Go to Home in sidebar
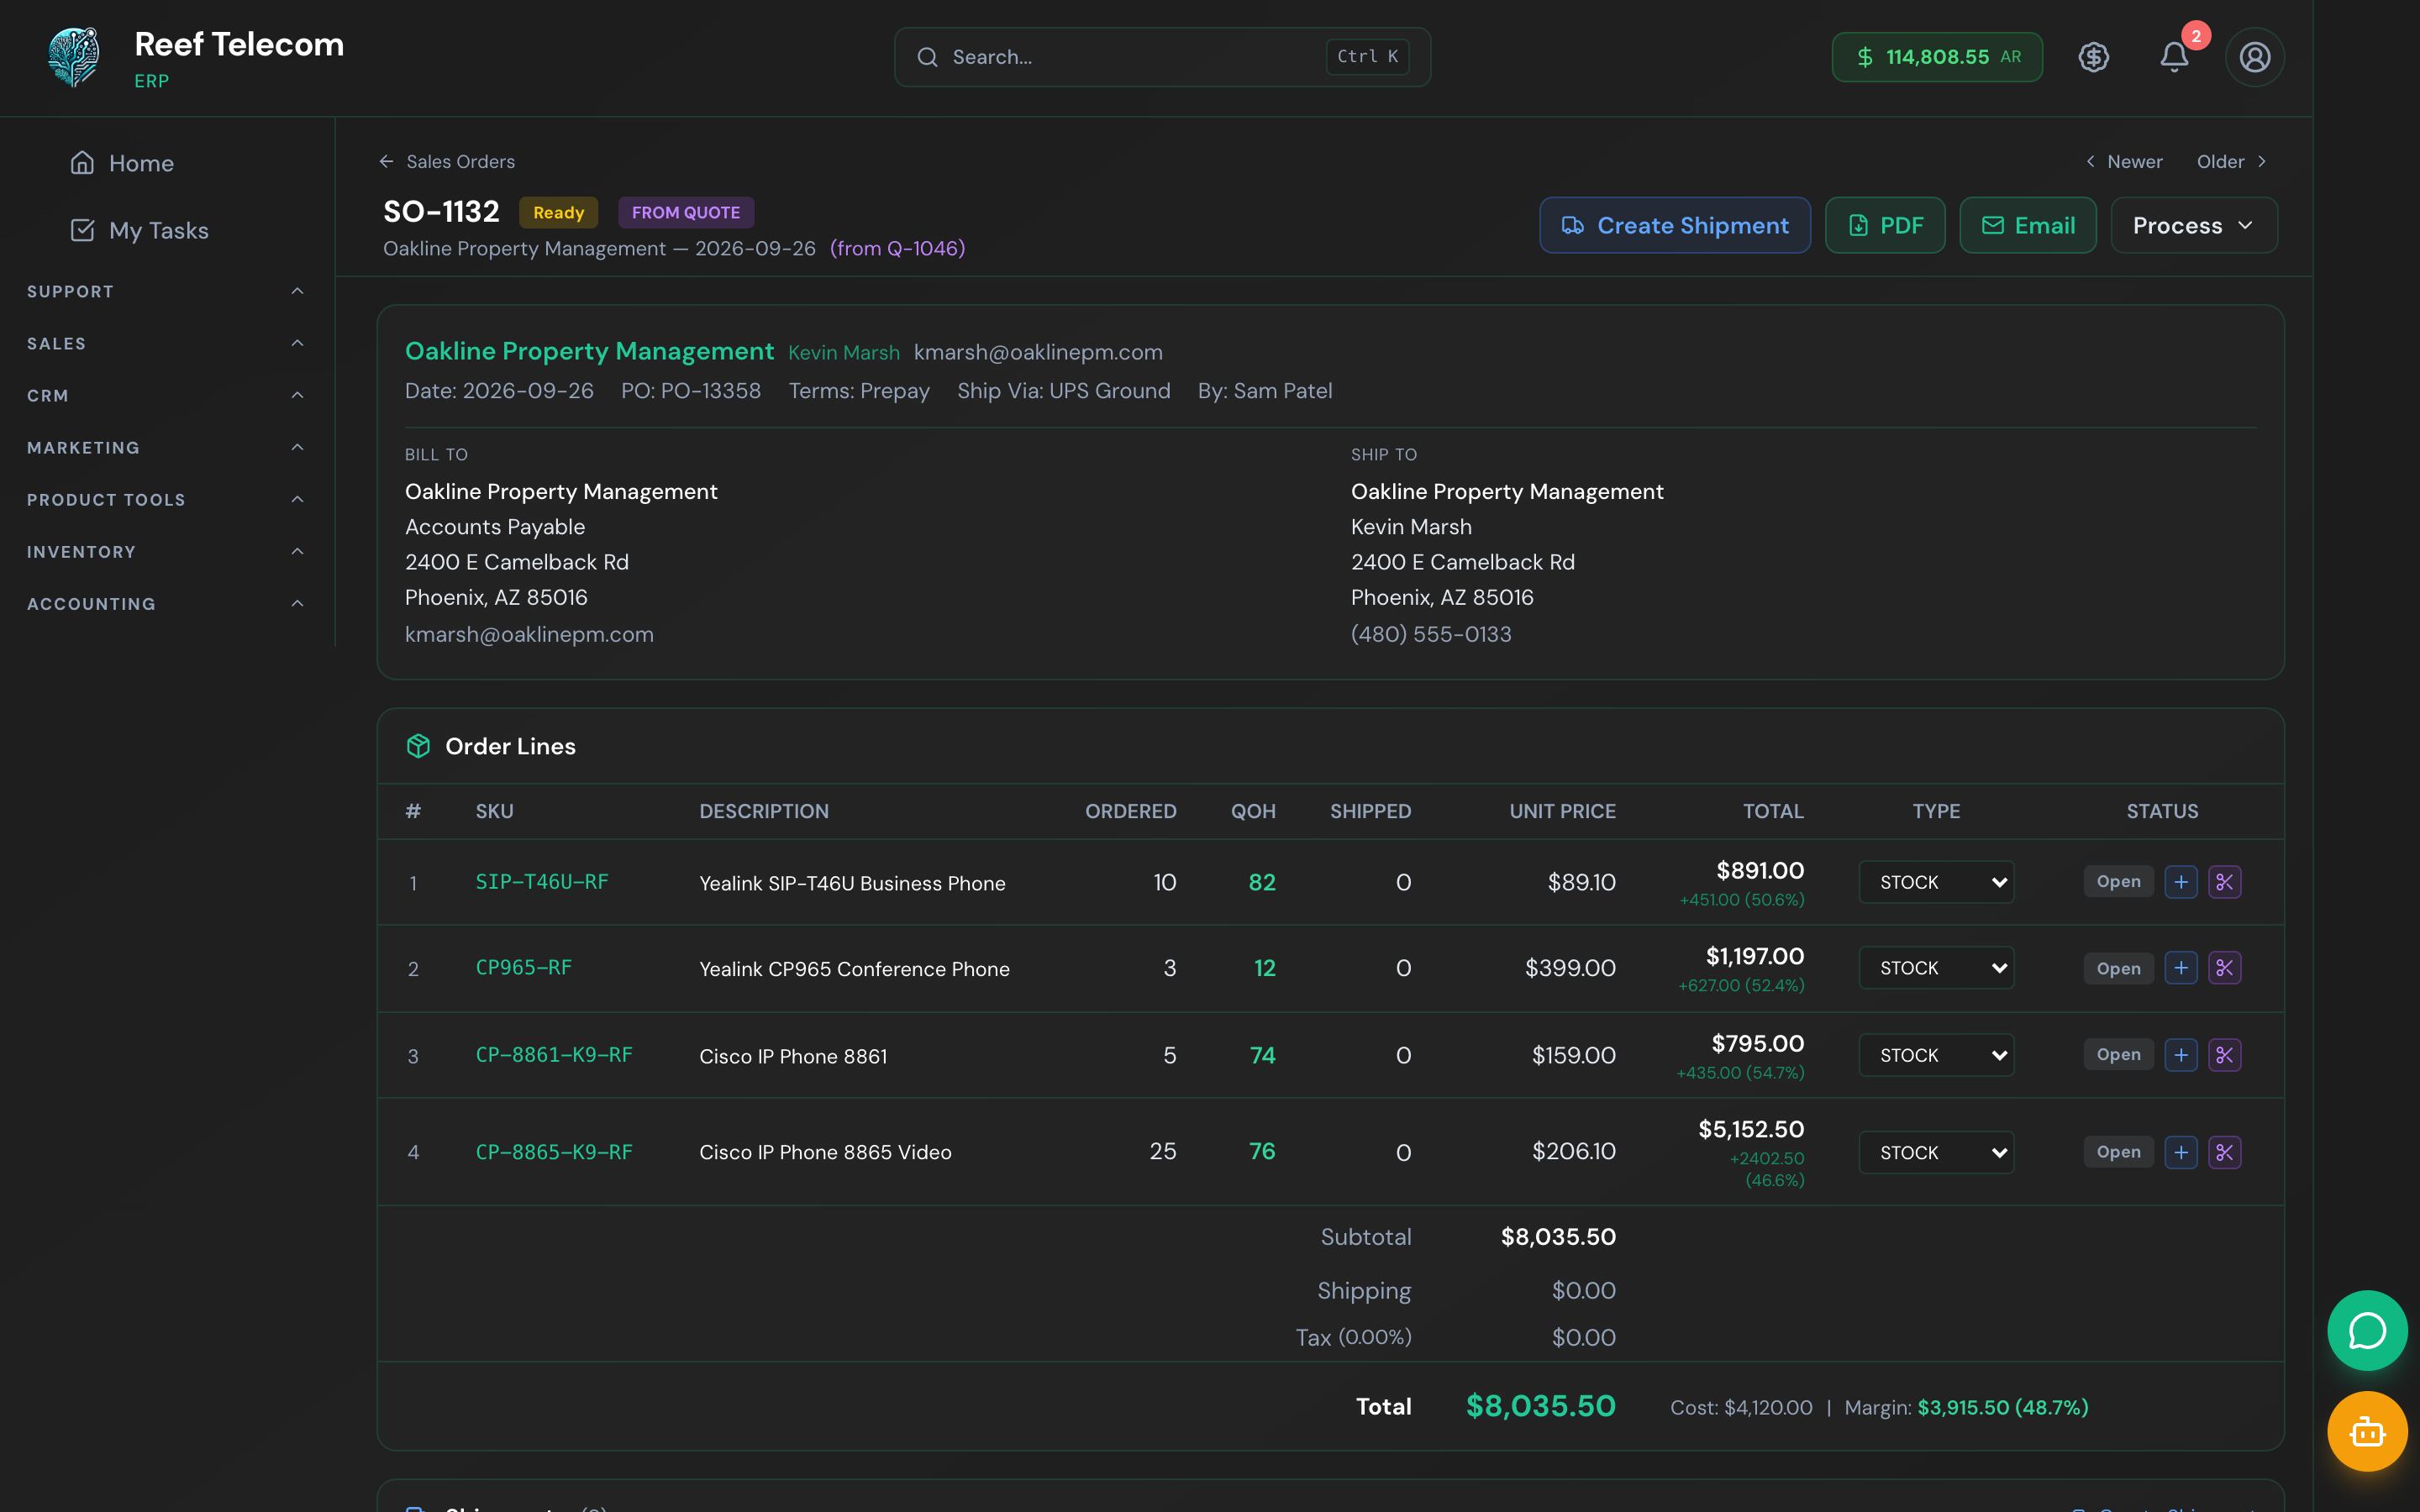Screen dimensions: 2420x1512 122,163
